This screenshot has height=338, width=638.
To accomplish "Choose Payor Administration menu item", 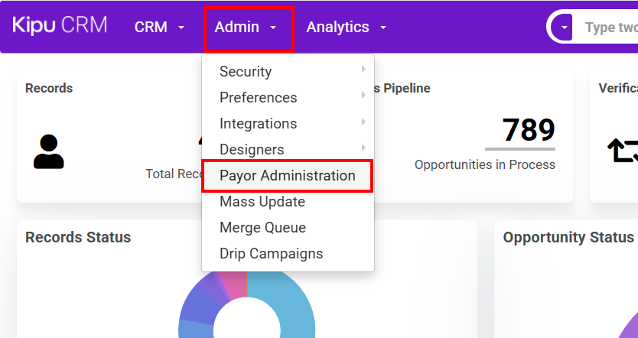I will [x=287, y=175].
